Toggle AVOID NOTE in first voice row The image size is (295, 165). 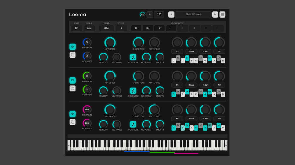point(133,57)
